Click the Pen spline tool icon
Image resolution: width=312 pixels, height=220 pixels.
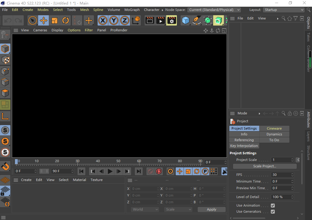(197, 20)
